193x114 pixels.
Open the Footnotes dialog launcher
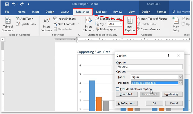pyautogui.click(x=79, y=35)
